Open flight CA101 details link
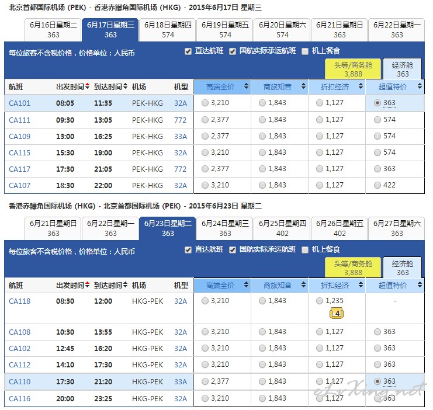Viewport: 433px width, 410px height. click(x=19, y=103)
